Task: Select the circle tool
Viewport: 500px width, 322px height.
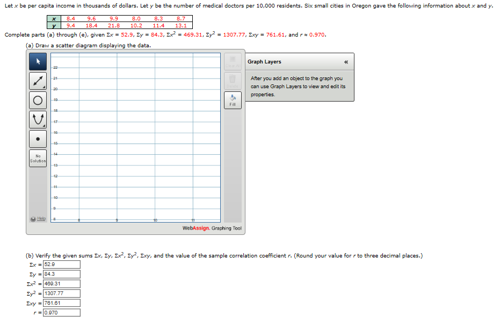Action: coord(38,101)
